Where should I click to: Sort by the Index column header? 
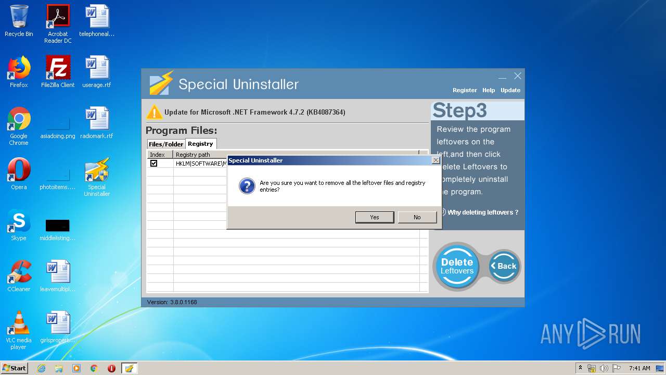[x=160, y=155]
